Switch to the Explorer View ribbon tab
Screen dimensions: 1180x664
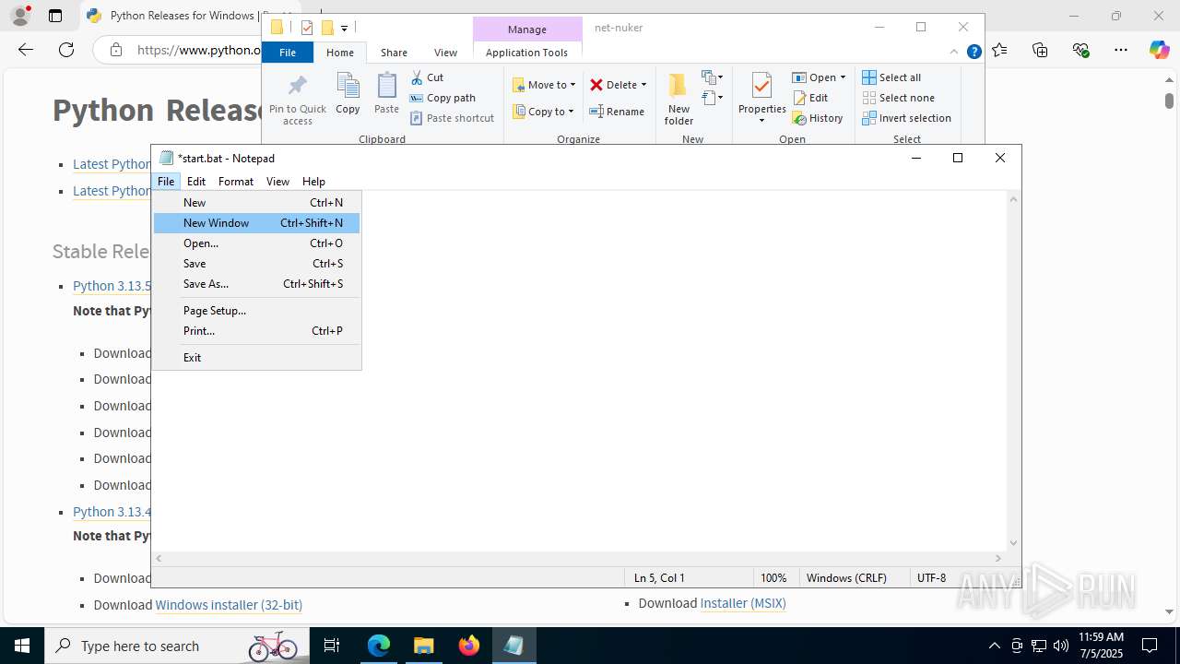click(445, 53)
